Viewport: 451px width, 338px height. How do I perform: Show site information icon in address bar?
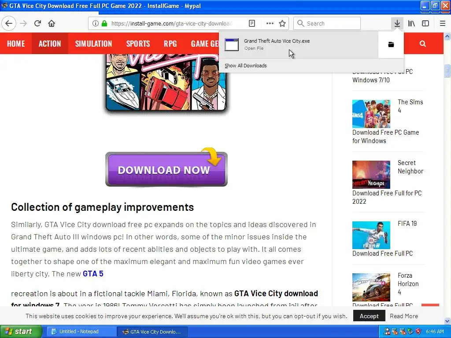(x=96, y=23)
